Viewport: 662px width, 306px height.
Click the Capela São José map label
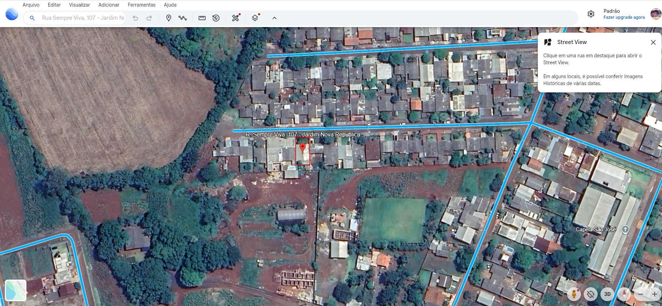596,230
